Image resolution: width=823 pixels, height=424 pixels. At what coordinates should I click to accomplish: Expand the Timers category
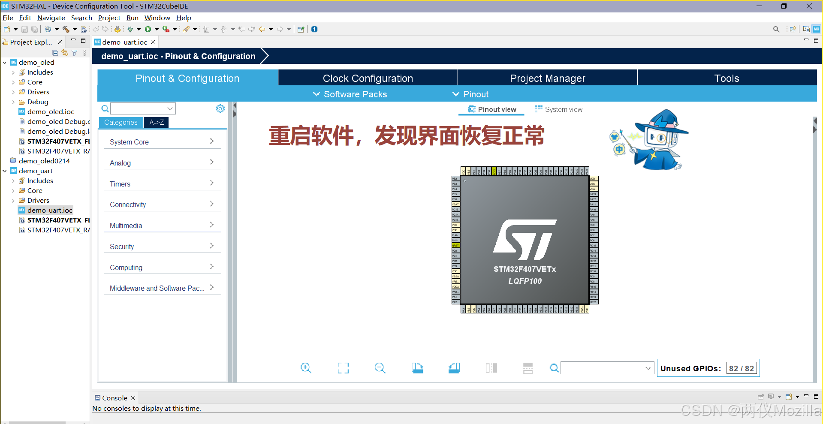[162, 184]
